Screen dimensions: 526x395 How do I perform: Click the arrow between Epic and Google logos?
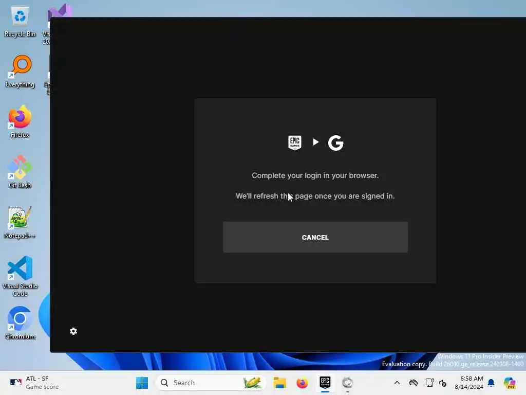coord(316,142)
